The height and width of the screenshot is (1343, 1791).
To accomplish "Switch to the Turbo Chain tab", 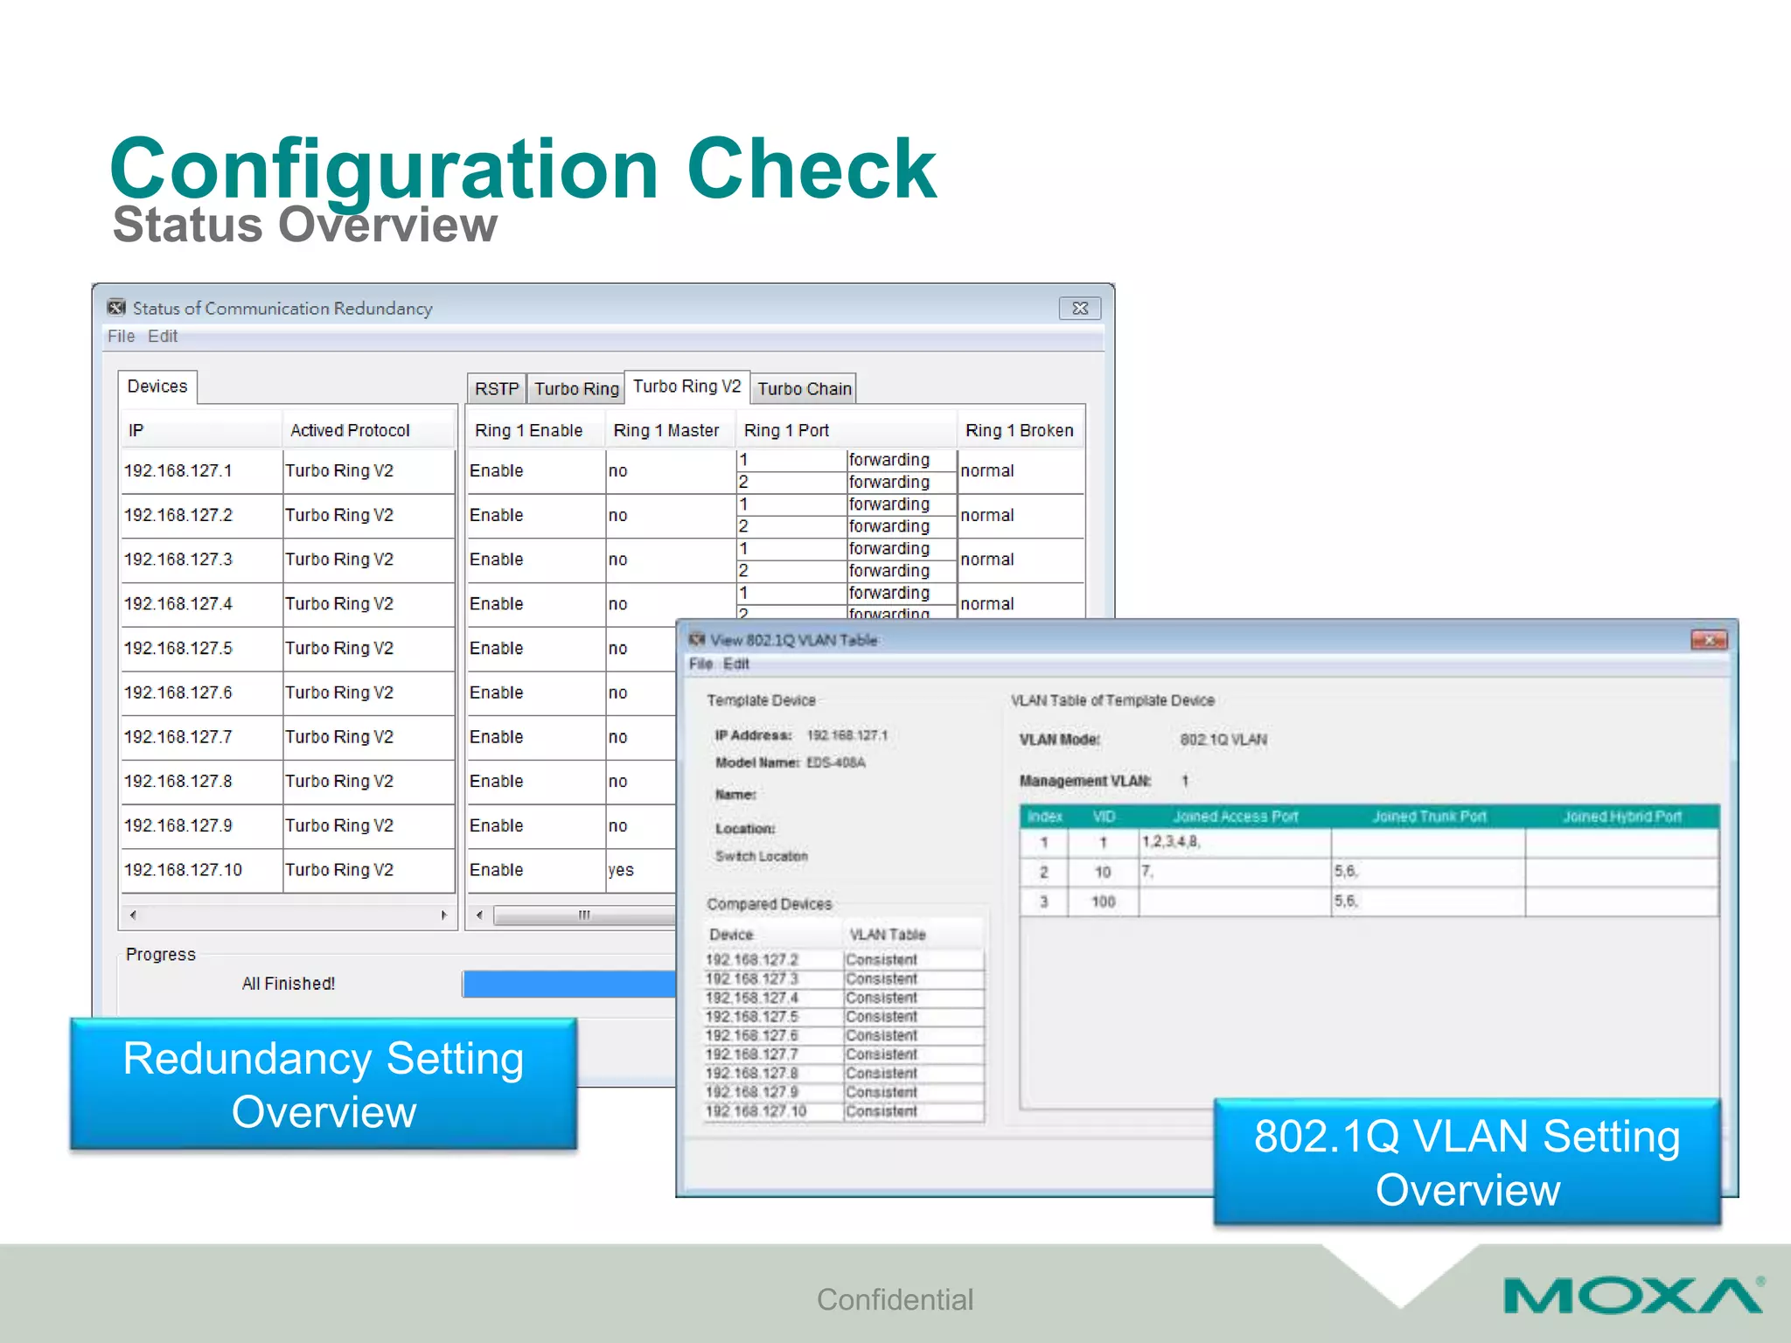I will pyautogui.click(x=804, y=389).
